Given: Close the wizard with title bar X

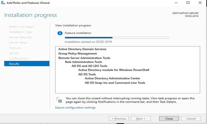Looking at the screenshot, I should (200, 3).
